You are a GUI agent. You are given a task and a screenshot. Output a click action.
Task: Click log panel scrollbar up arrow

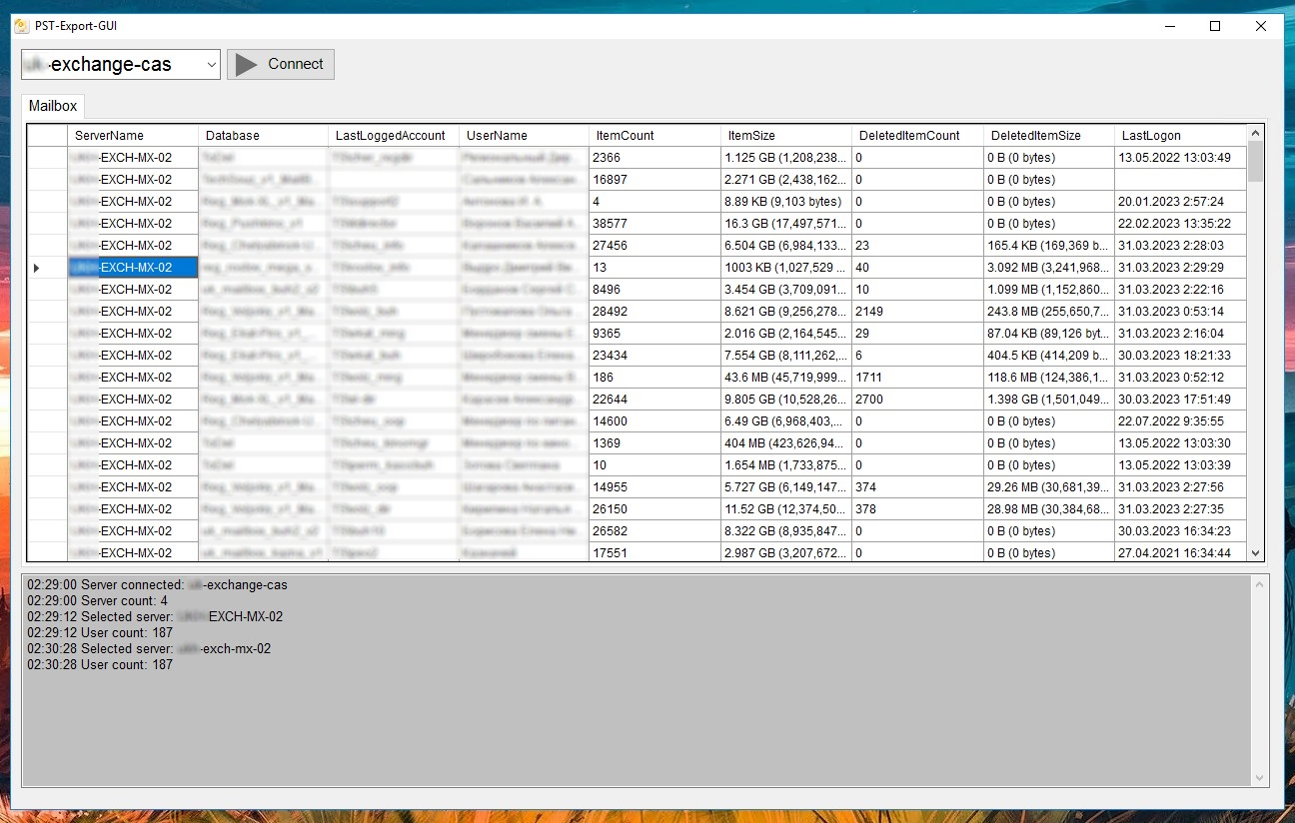click(1259, 582)
